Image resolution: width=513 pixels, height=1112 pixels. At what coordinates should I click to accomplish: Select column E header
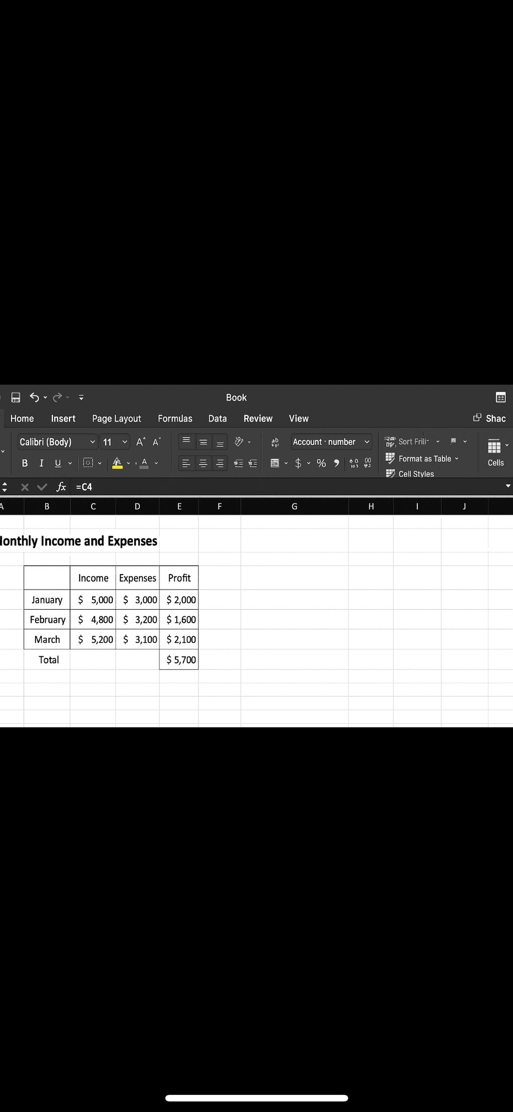tap(179, 506)
